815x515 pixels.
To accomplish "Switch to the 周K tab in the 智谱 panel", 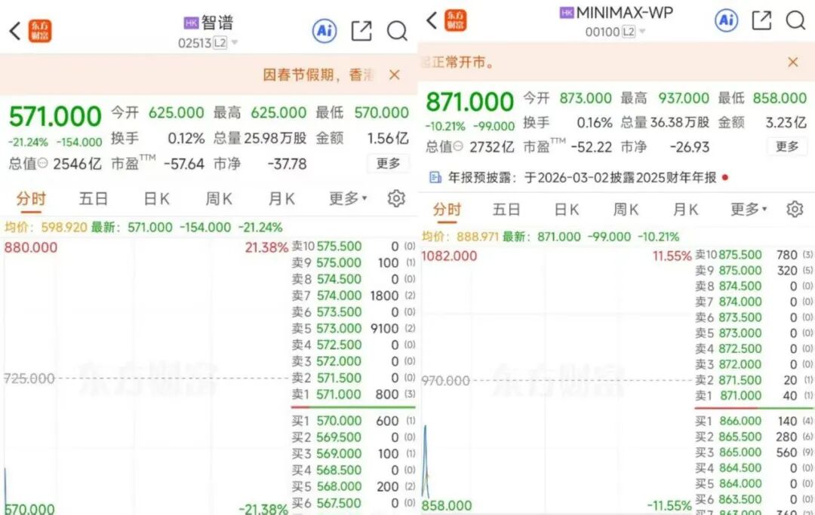I will tap(219, 198).
